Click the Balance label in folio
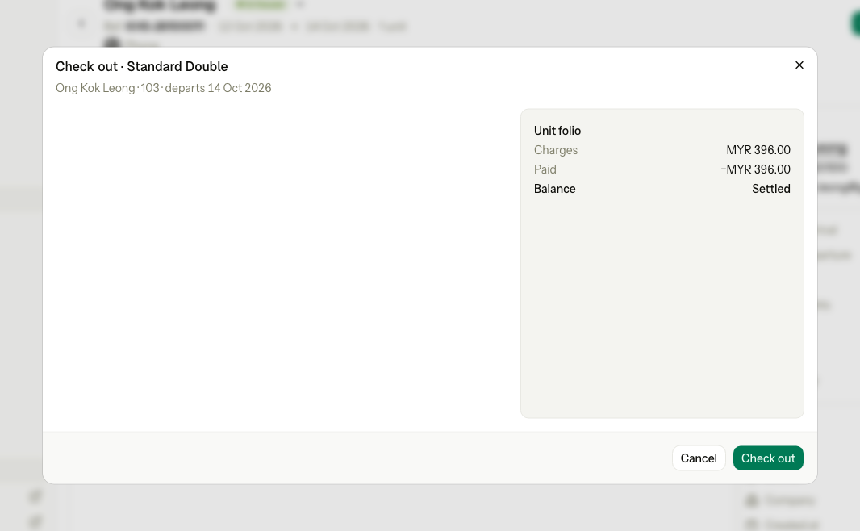 click(554, 189)
